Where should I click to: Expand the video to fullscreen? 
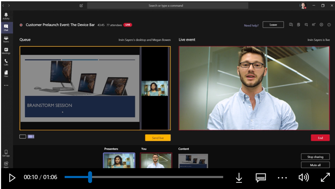(x=325, y=177)
